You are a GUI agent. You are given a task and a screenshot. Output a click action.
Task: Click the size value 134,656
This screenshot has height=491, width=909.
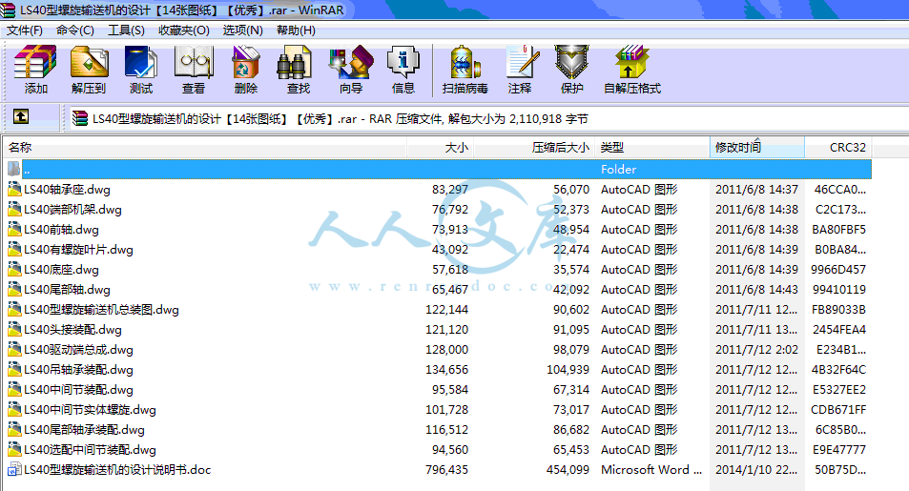[x=447, y=369]
